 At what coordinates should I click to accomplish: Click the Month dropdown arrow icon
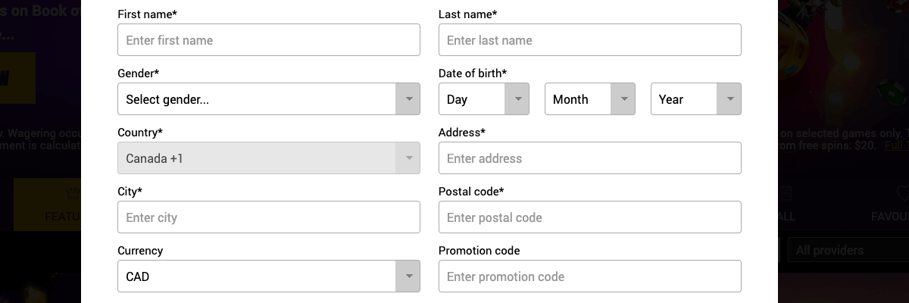pyautogui.click(x=623, y=98)
